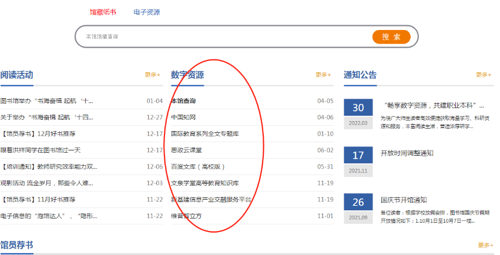Open the 维普智立方 link
The height and width of the screenshot is (255, 500).
(x=186, y=216)
